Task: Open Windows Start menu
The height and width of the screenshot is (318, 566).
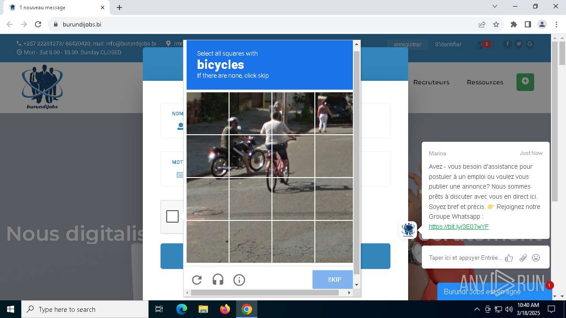Action: coord(11,309)
